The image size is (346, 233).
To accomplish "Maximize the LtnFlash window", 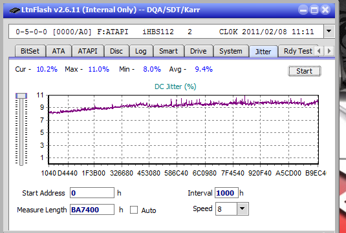I will 314,10.
